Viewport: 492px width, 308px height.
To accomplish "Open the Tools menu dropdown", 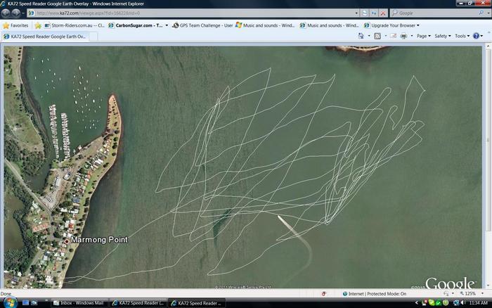I will (462, 36).
